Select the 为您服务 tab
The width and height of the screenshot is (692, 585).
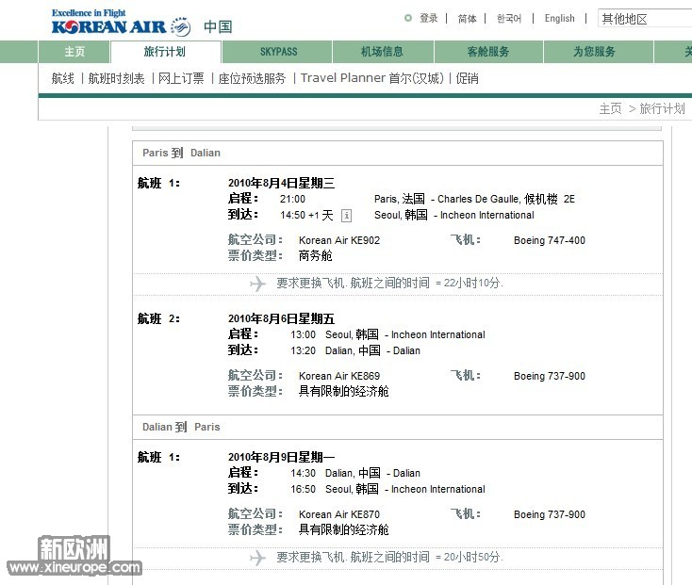click(594, 52)
